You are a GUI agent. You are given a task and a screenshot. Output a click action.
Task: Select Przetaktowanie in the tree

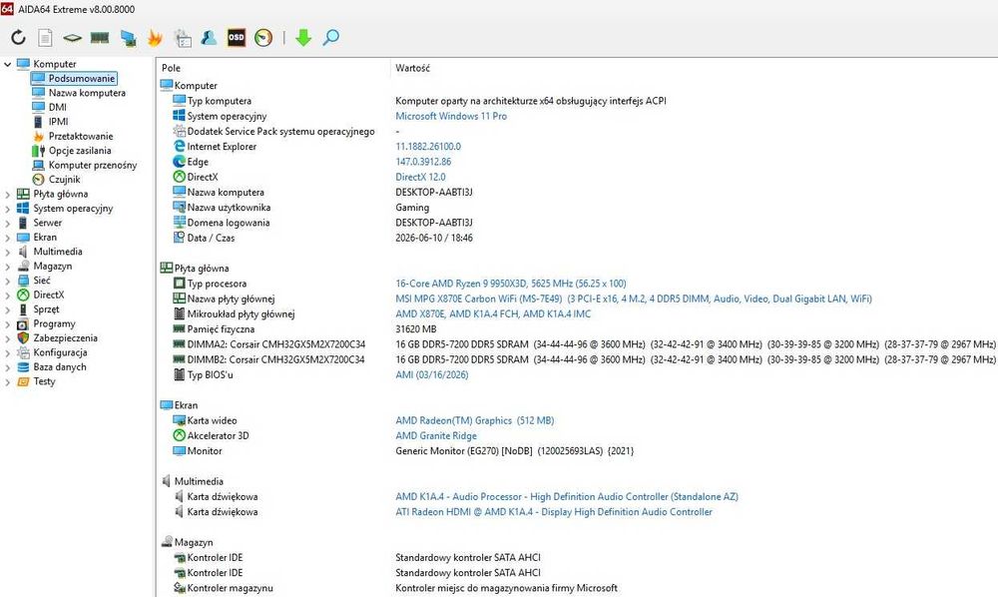[81, 136]
